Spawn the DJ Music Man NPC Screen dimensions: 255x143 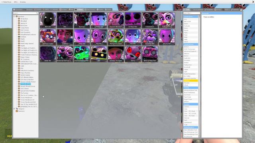point(133,20)
